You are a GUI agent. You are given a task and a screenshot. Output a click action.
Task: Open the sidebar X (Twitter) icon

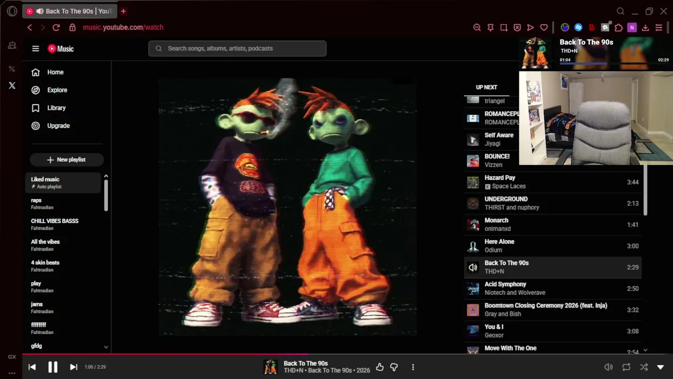(12, 85)
